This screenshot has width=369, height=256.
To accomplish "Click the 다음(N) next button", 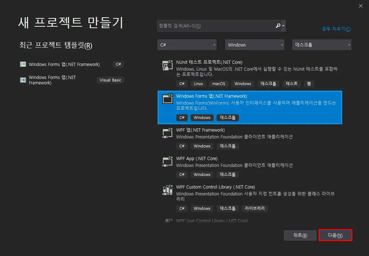I will click(x=335, y=235).
